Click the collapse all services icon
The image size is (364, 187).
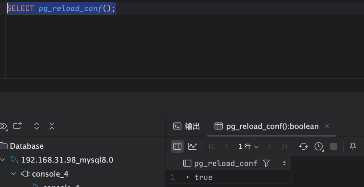coord(52,126)
